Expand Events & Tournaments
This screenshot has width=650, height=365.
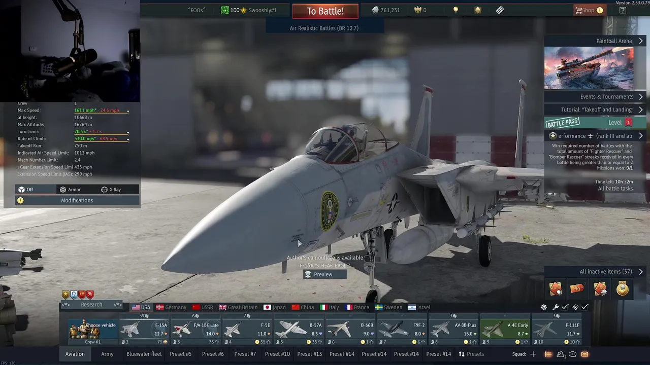pyautogui.click(x=595, y=96)
